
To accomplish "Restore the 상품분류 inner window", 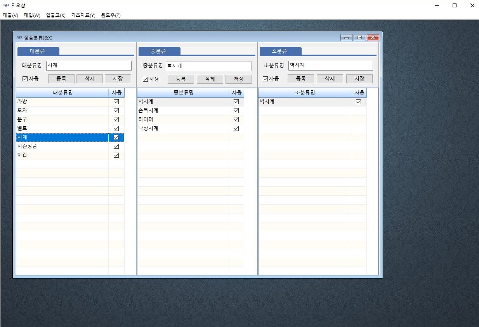I will (x=359, y=38).
